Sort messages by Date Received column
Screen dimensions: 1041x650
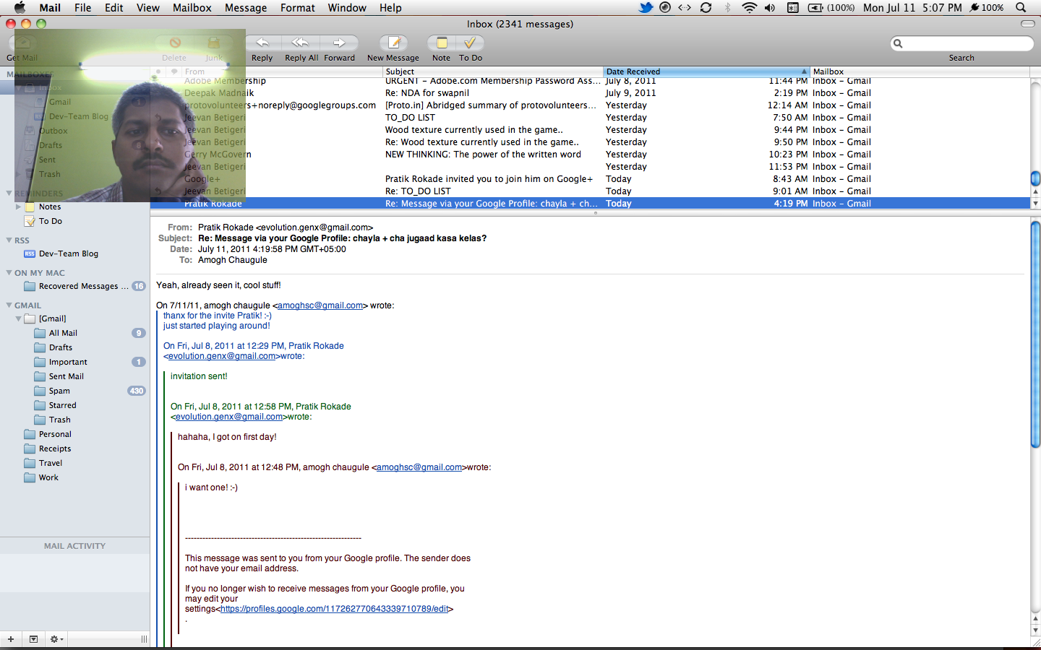[706, 71]
